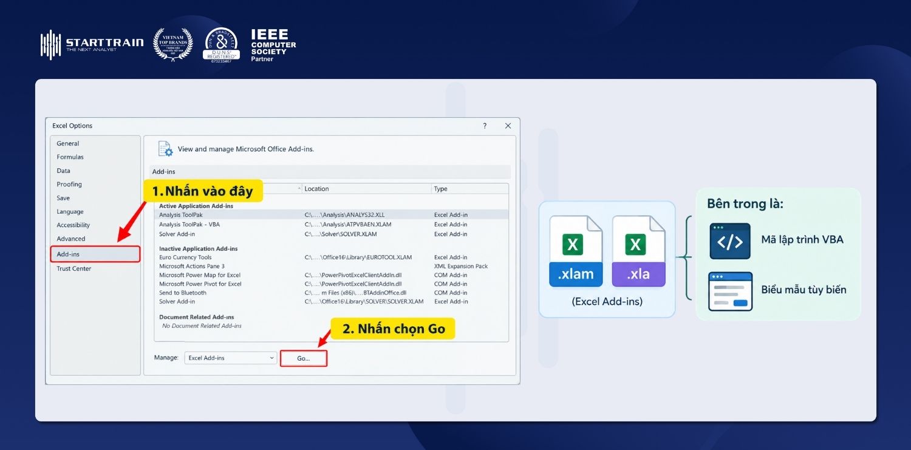The width and height of the screenshot is (911, 450).
Task: Sort add-ins by Location column header
Action: (x=366, y=189)
